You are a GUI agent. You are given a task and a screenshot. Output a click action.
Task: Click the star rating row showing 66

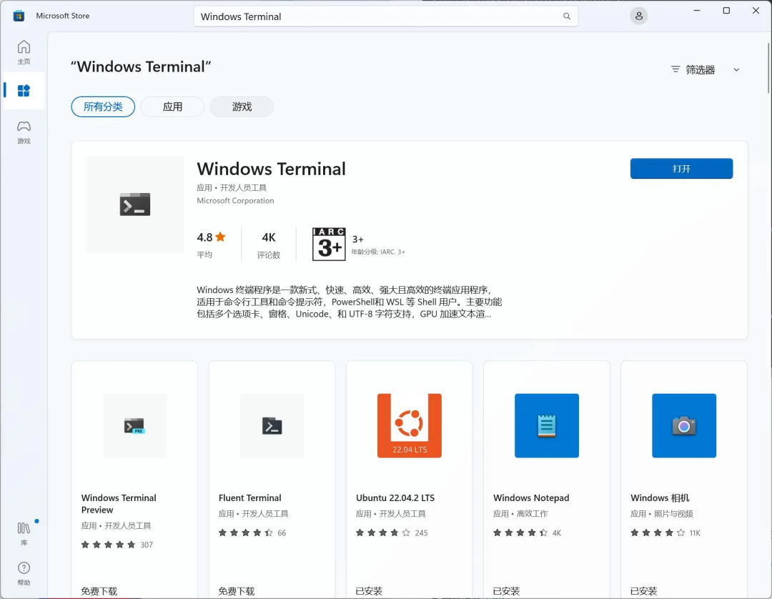pyautogui.click(x=252, y=533)
